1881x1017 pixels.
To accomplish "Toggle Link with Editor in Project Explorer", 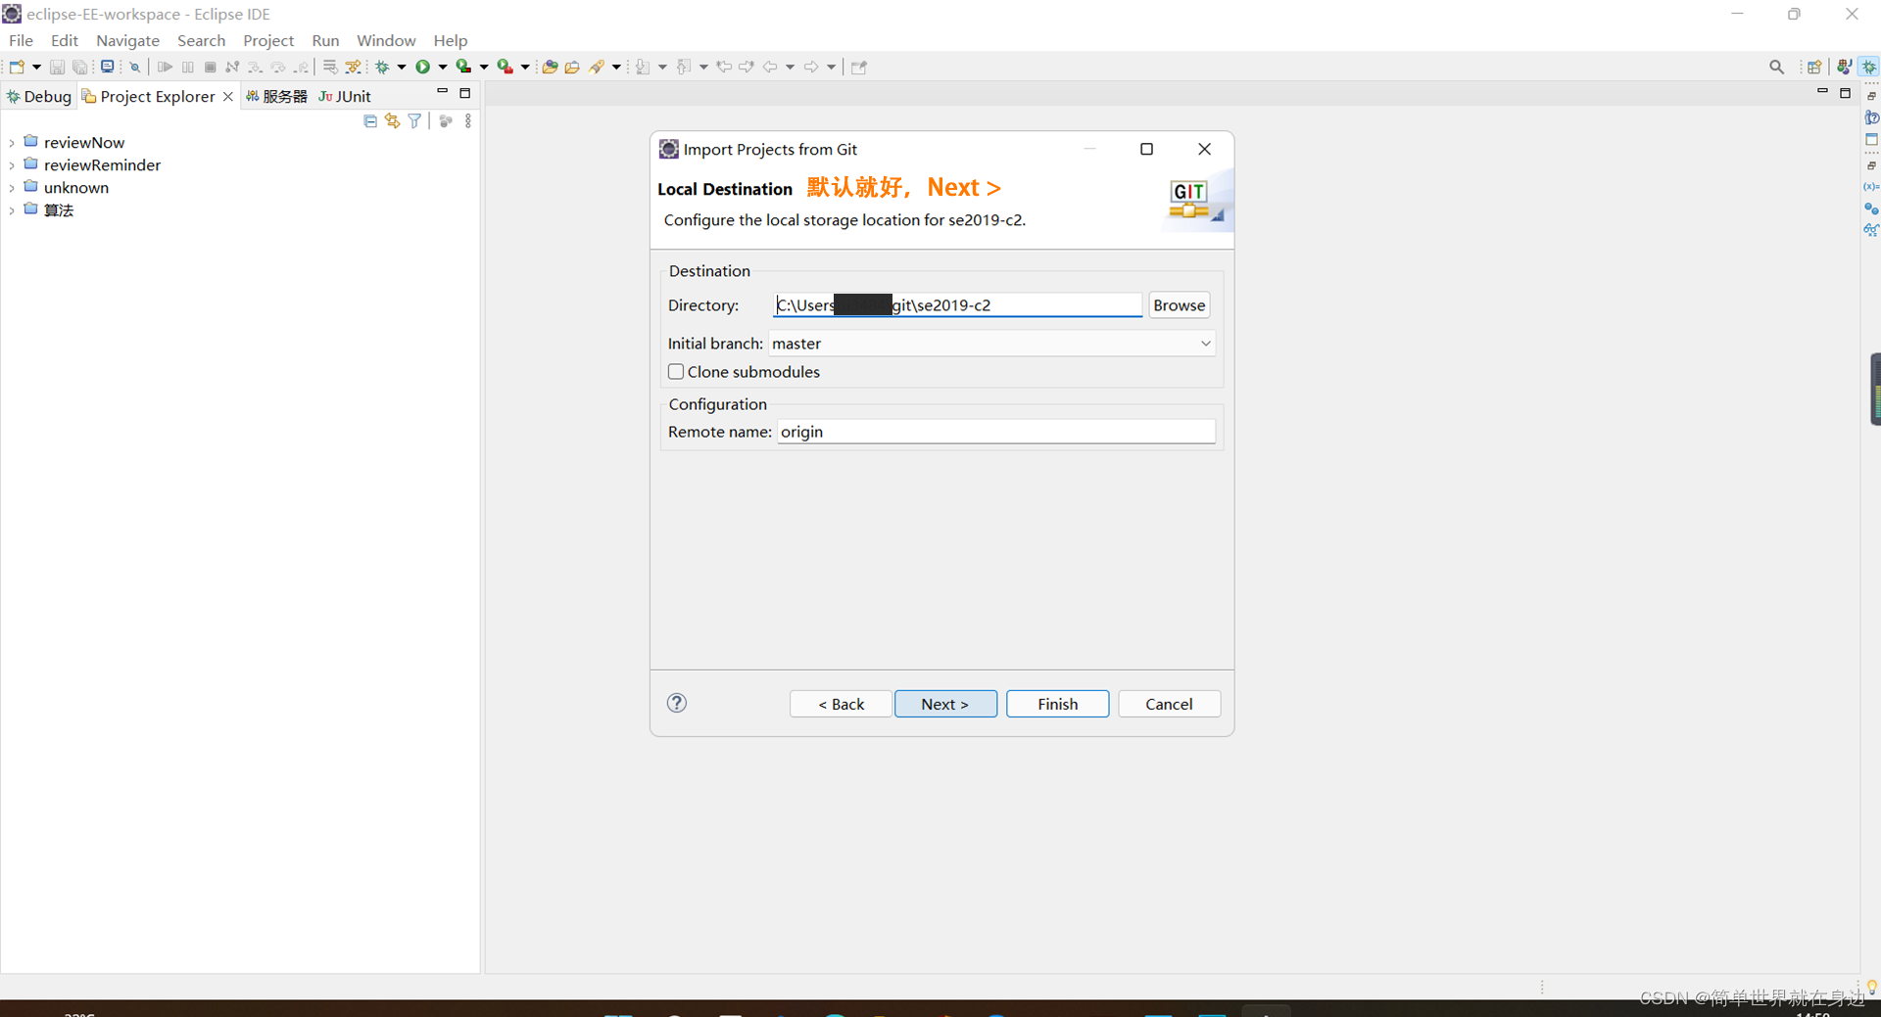I will pos(392,120).
